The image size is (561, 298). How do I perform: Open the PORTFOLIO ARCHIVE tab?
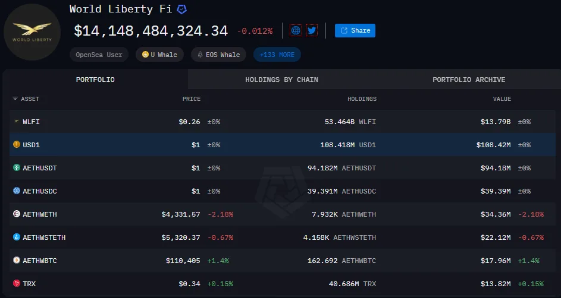pyautogui.click(x=469, y=80)
